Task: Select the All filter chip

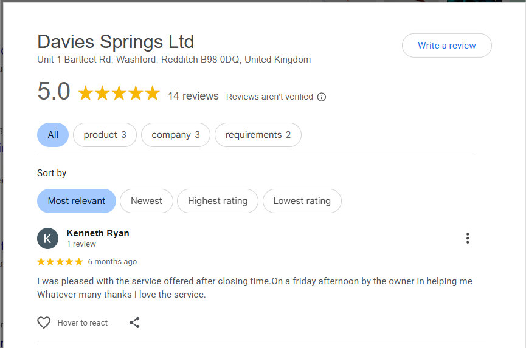Action: [x=53, y=135]
